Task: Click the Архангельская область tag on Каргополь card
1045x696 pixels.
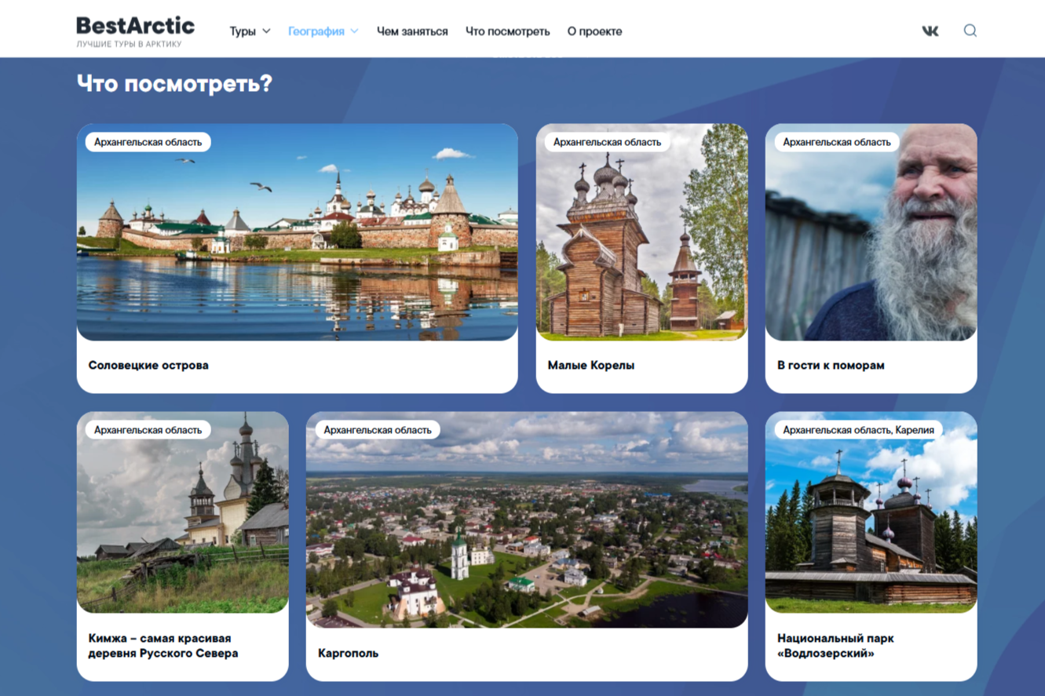Action: point(378,430)
